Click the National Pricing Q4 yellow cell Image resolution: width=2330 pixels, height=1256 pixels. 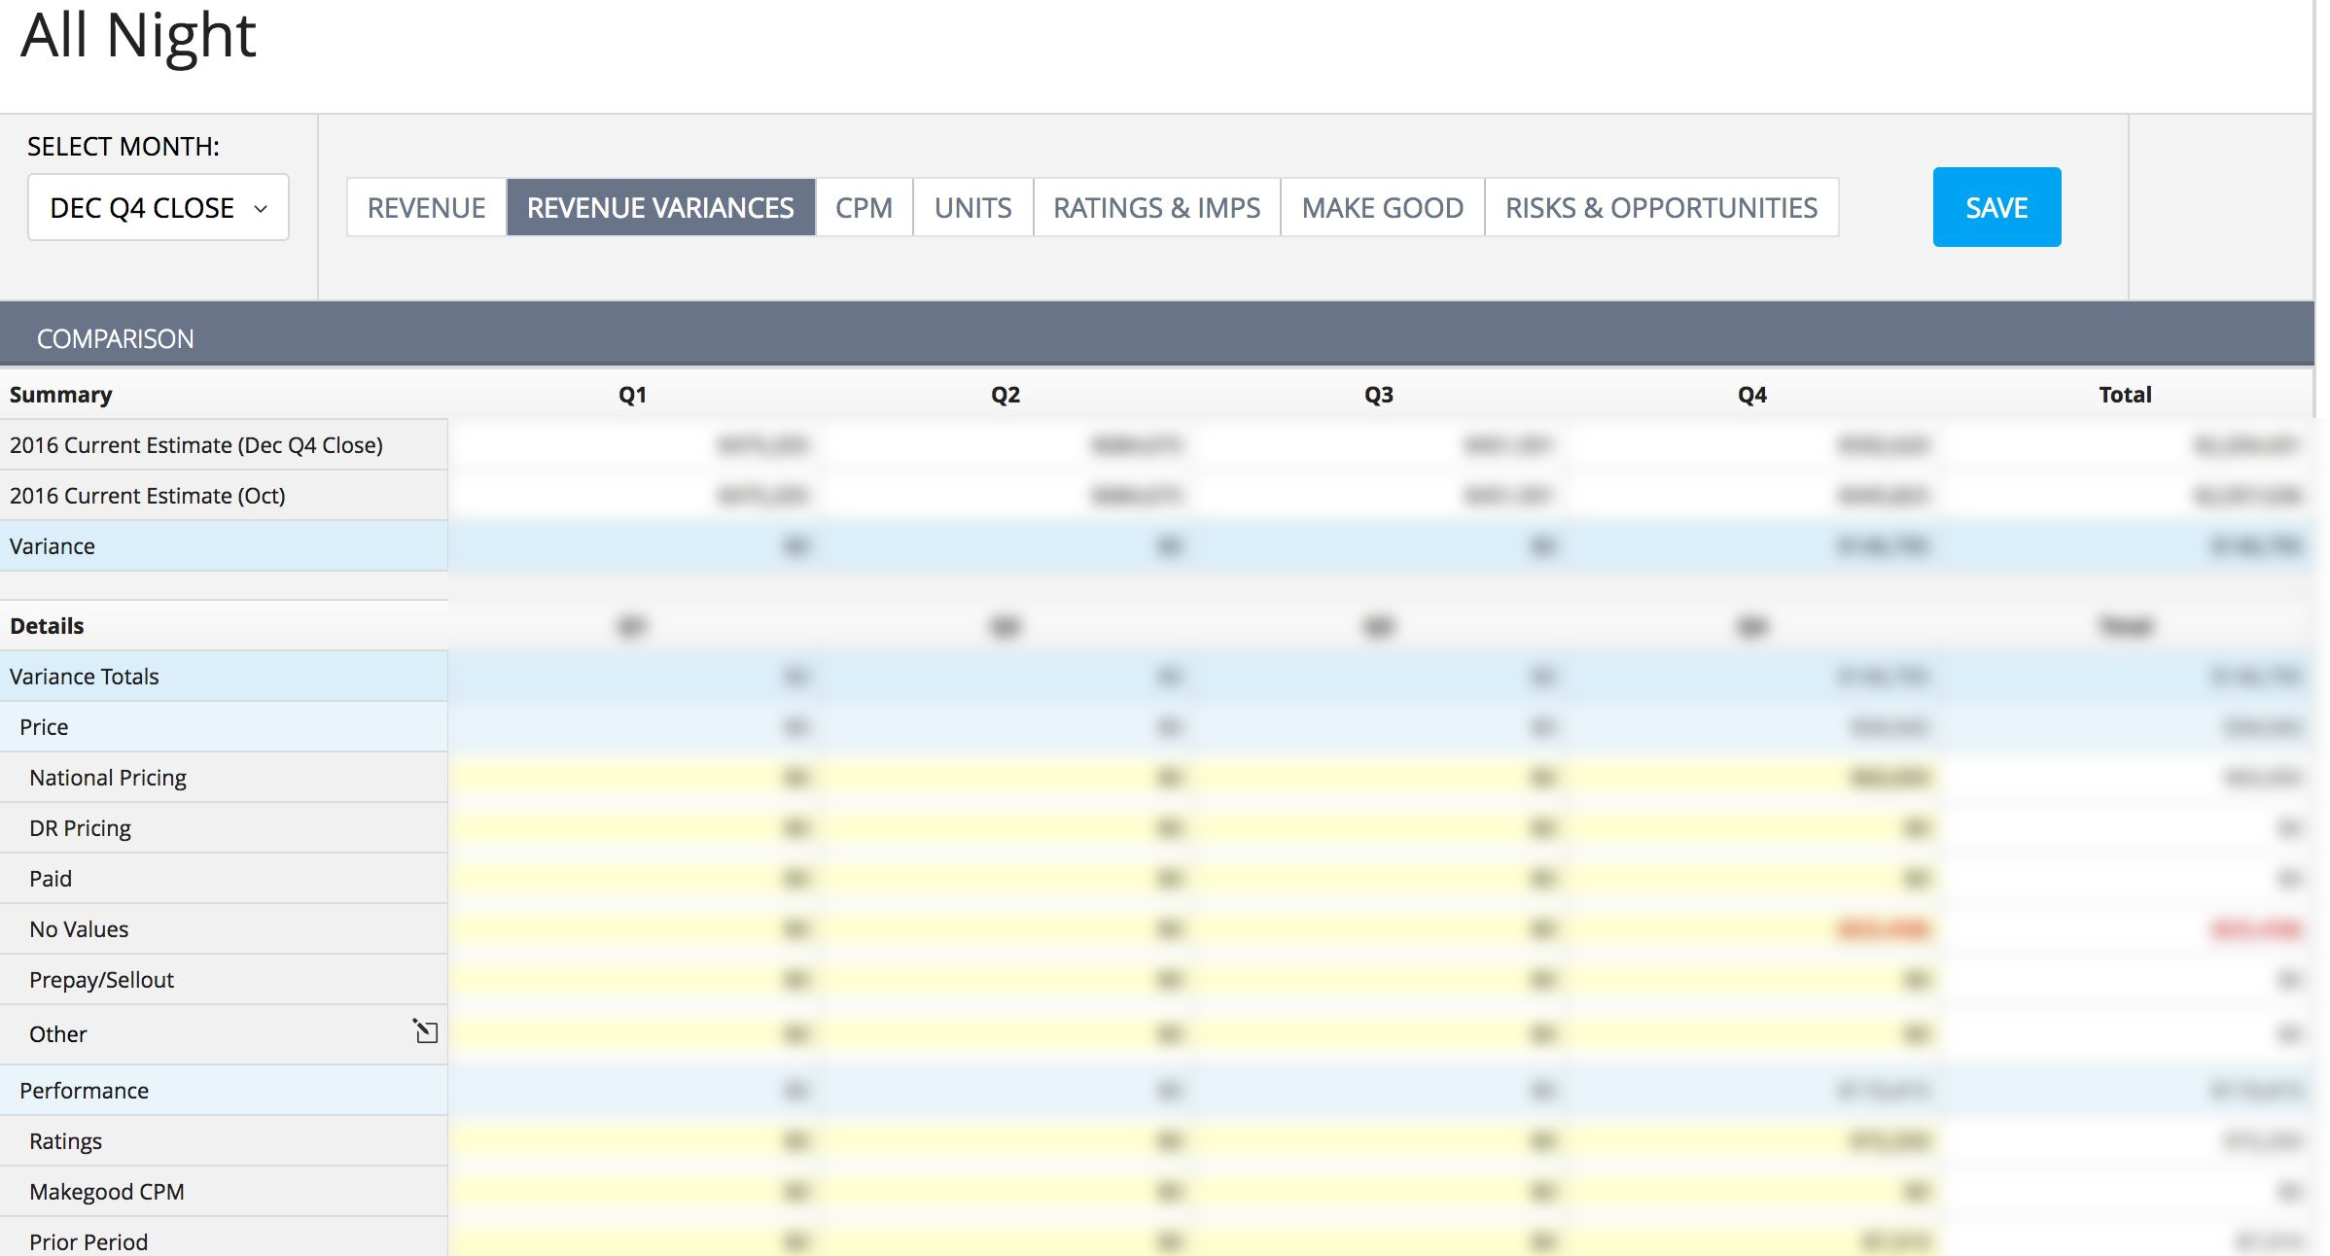pos(1750,778)
